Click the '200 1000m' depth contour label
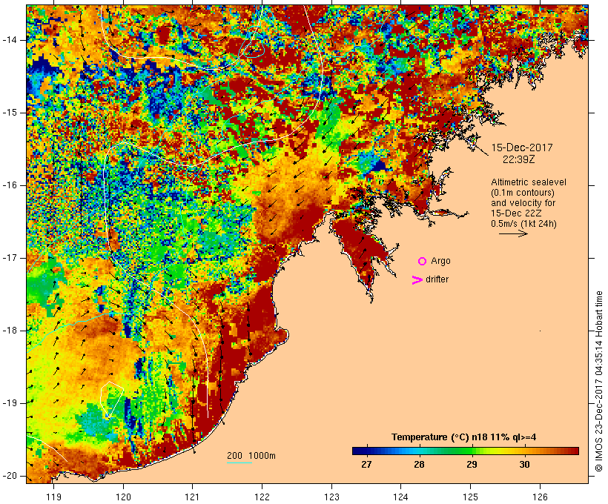The height and width of the screenshot is (504, 608). (251, 456)
